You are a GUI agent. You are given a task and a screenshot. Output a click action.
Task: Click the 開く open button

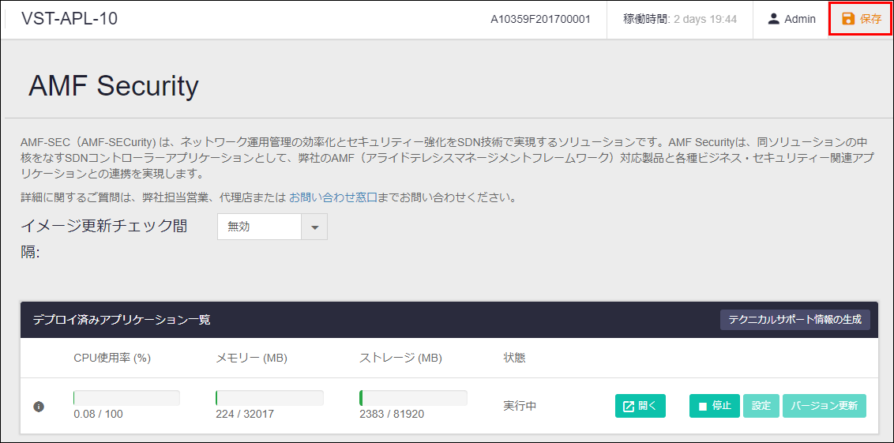640,406
